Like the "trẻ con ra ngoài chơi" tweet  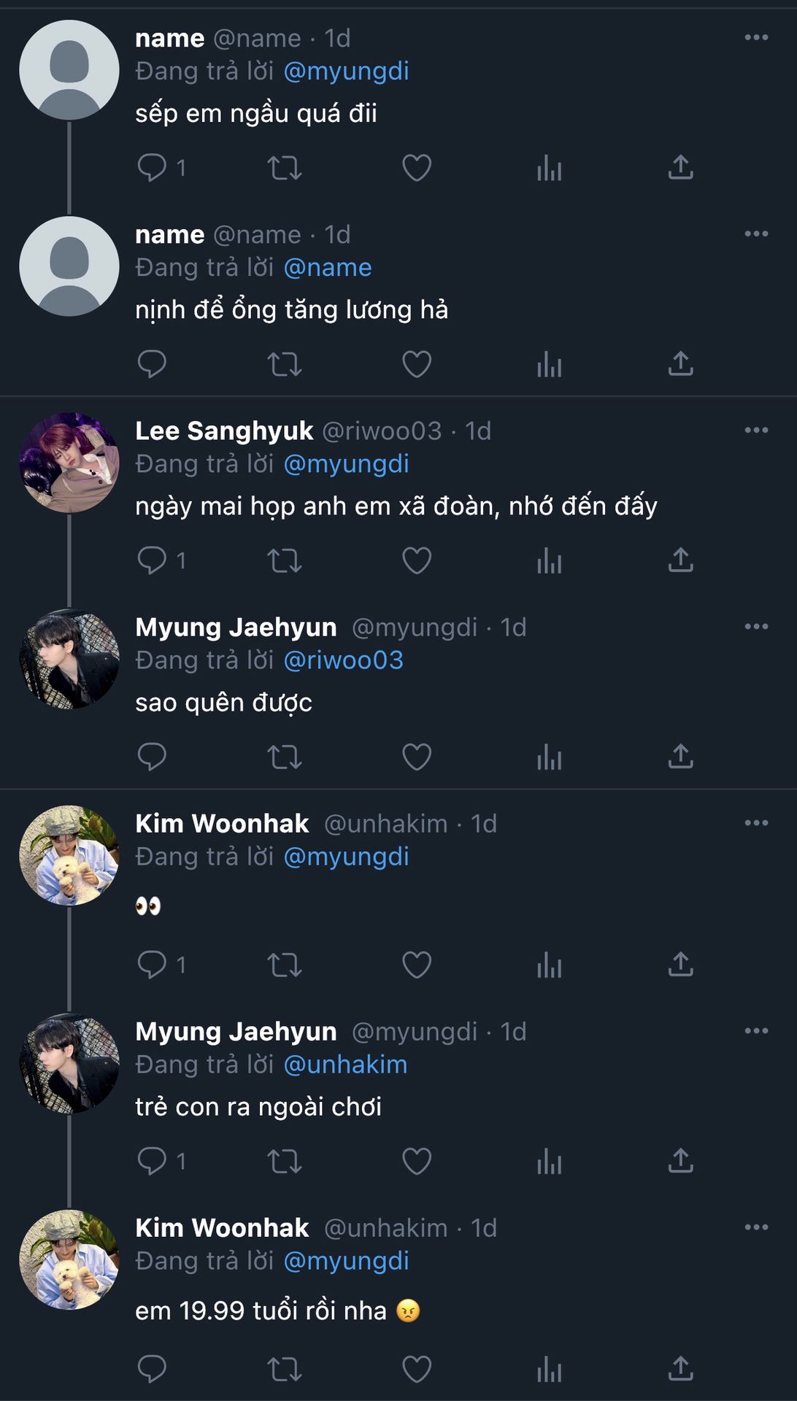click(x=417, y=1161)
